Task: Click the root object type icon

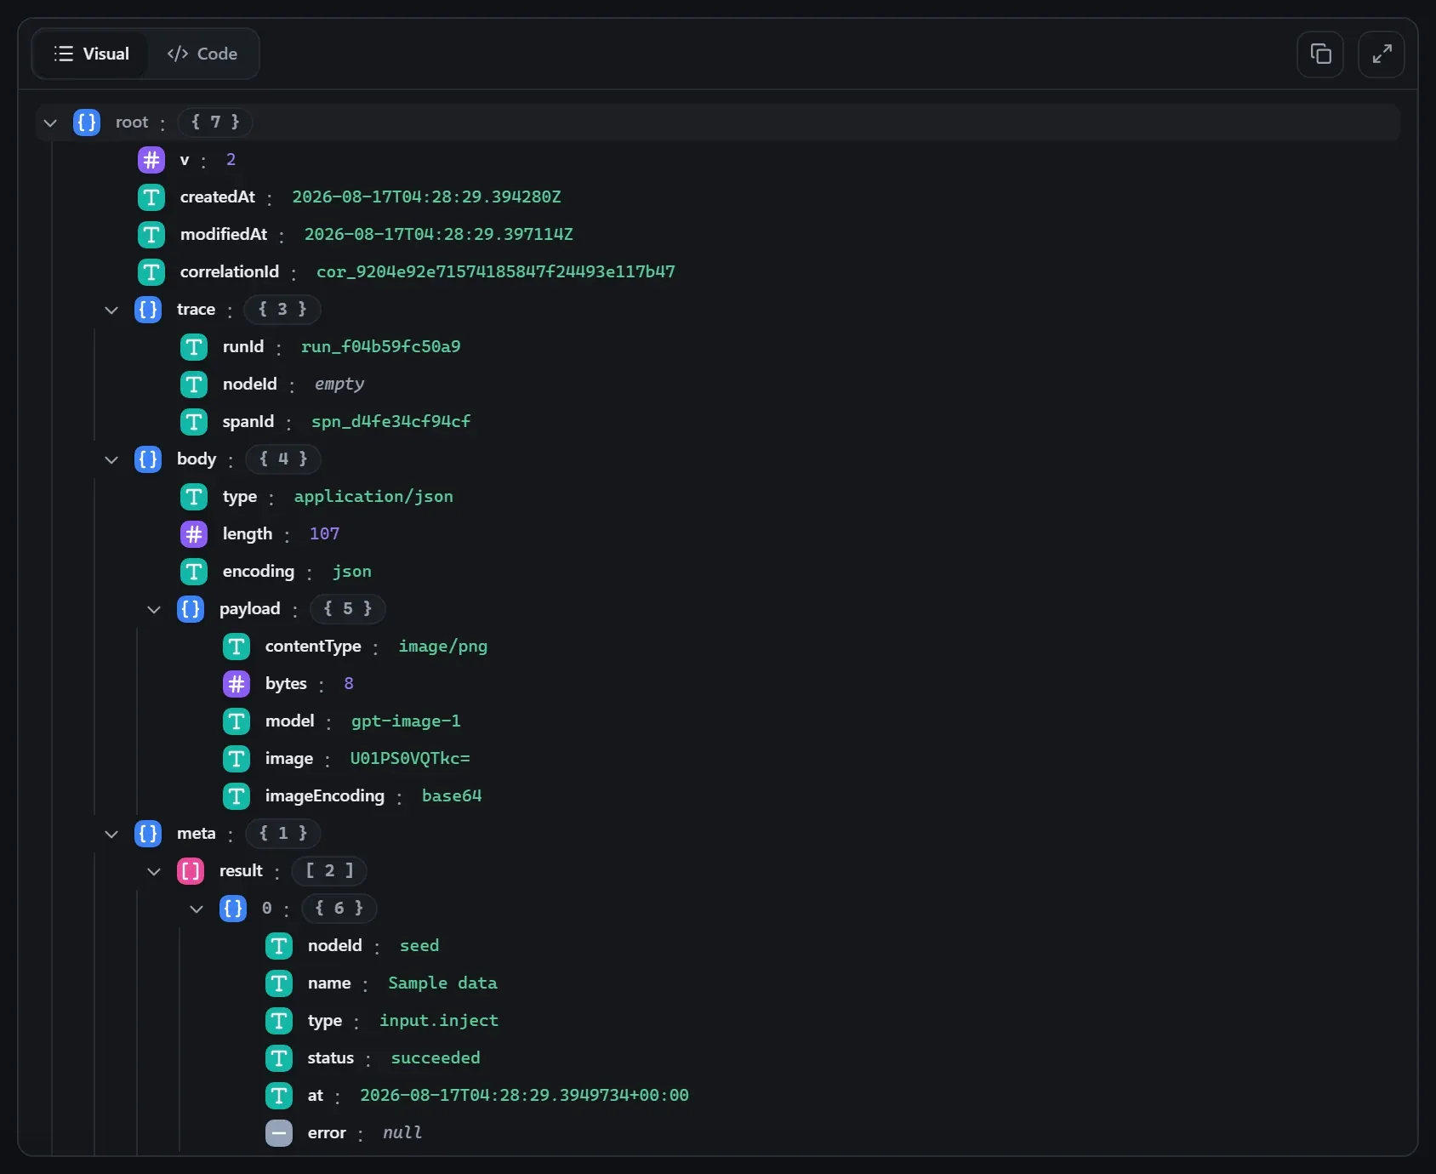Action: coord(87,123)
